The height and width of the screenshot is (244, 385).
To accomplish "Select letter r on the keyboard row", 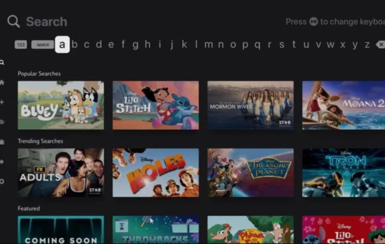I will pos(269,45).
